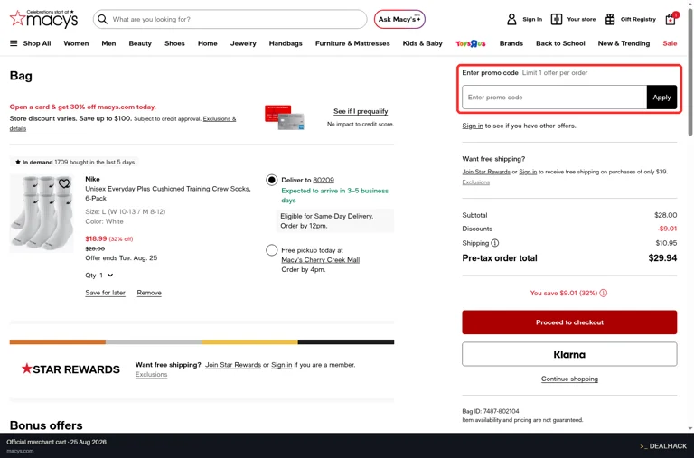Screen dimensions: 694x458
Task: Click the Ask Macy's button
Action: point(399,19)
